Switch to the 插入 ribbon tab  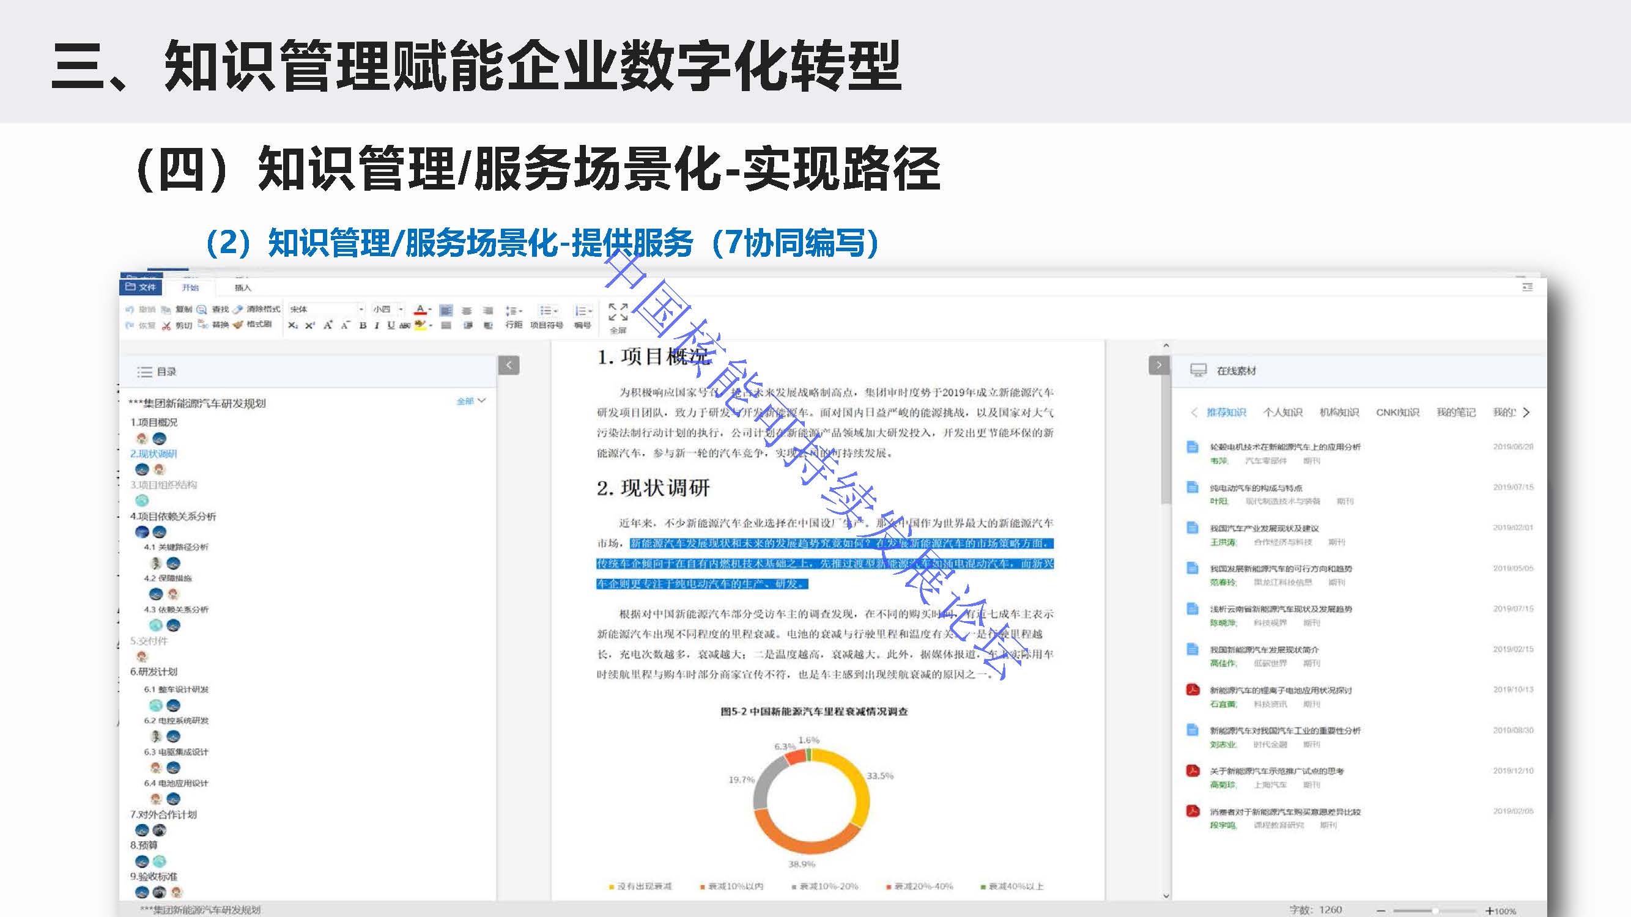[x=243, y=287]
